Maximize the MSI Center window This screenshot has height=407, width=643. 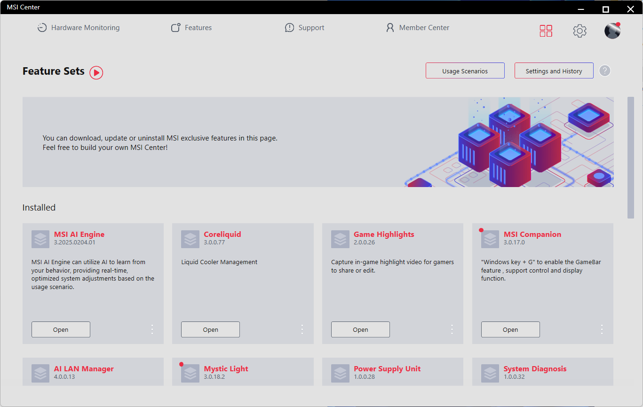pyautogui.click(x=606, y=9)
